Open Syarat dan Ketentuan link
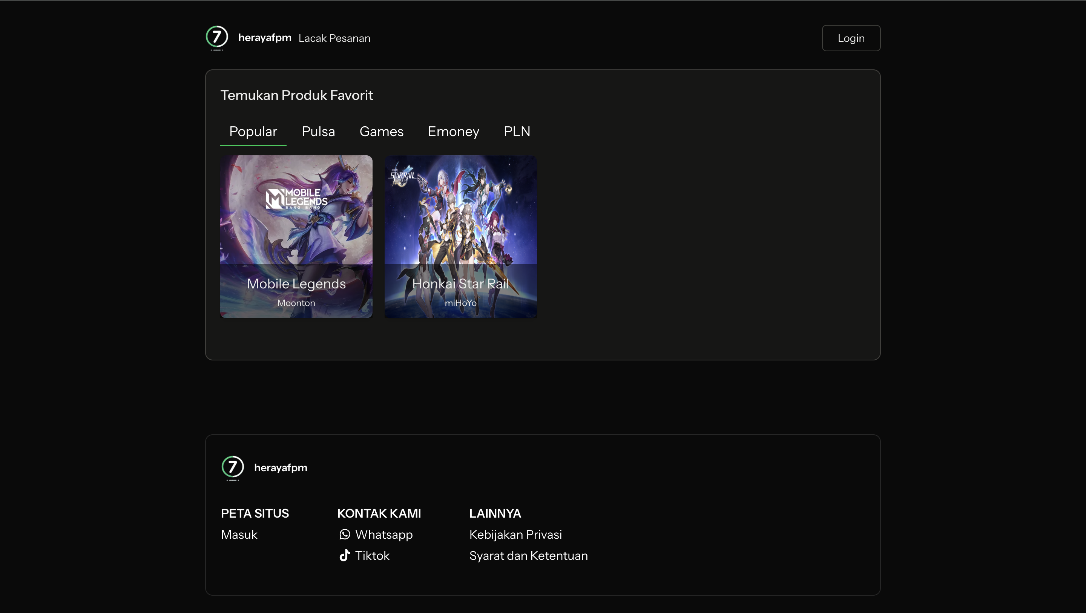This screenshot has width=1086, height=613. coord(528,556)
